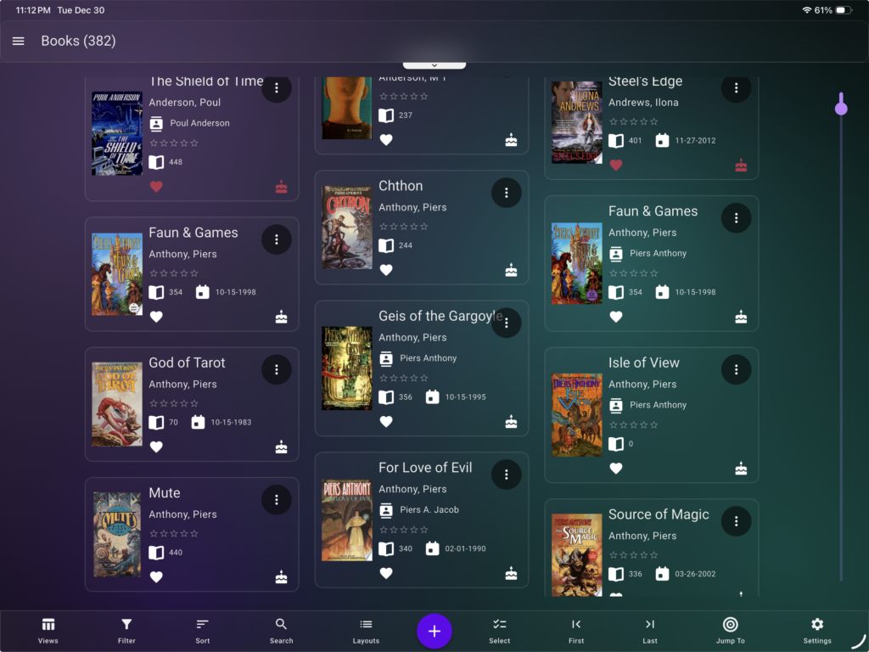Viewport: 869px width, 652px height.
Task: Open more options for Isle of View
Action: [x=736, y=370]
